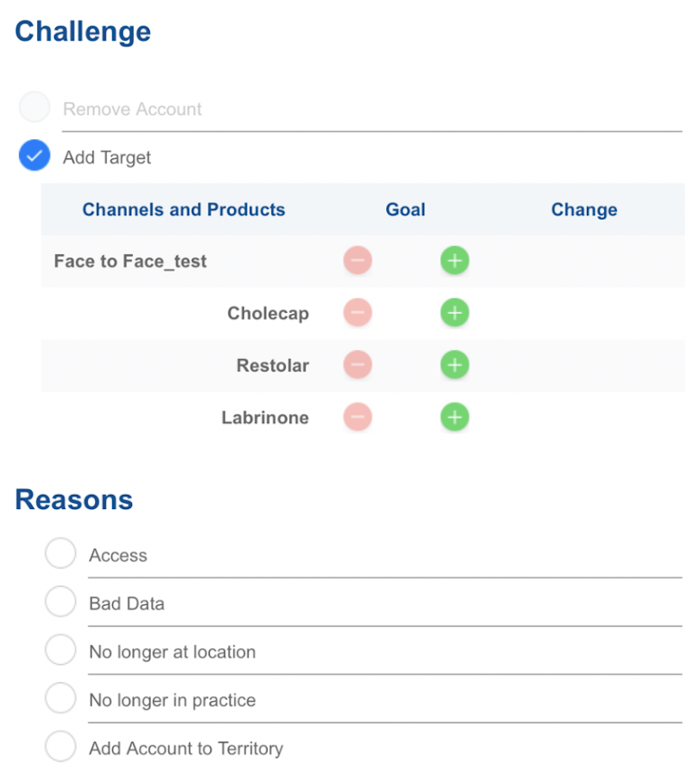
Task: Toggle the checked Add Target option
Action: tap(34, 156)
